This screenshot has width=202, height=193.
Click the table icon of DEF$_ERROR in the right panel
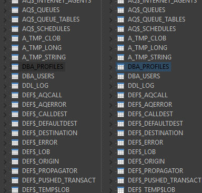tap(120, 143)
